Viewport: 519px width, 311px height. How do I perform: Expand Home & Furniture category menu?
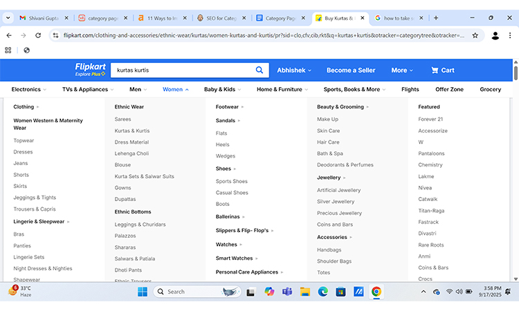pos(282,89)
